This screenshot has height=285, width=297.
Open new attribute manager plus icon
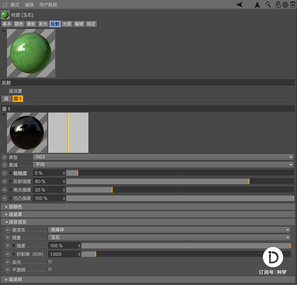293,4
